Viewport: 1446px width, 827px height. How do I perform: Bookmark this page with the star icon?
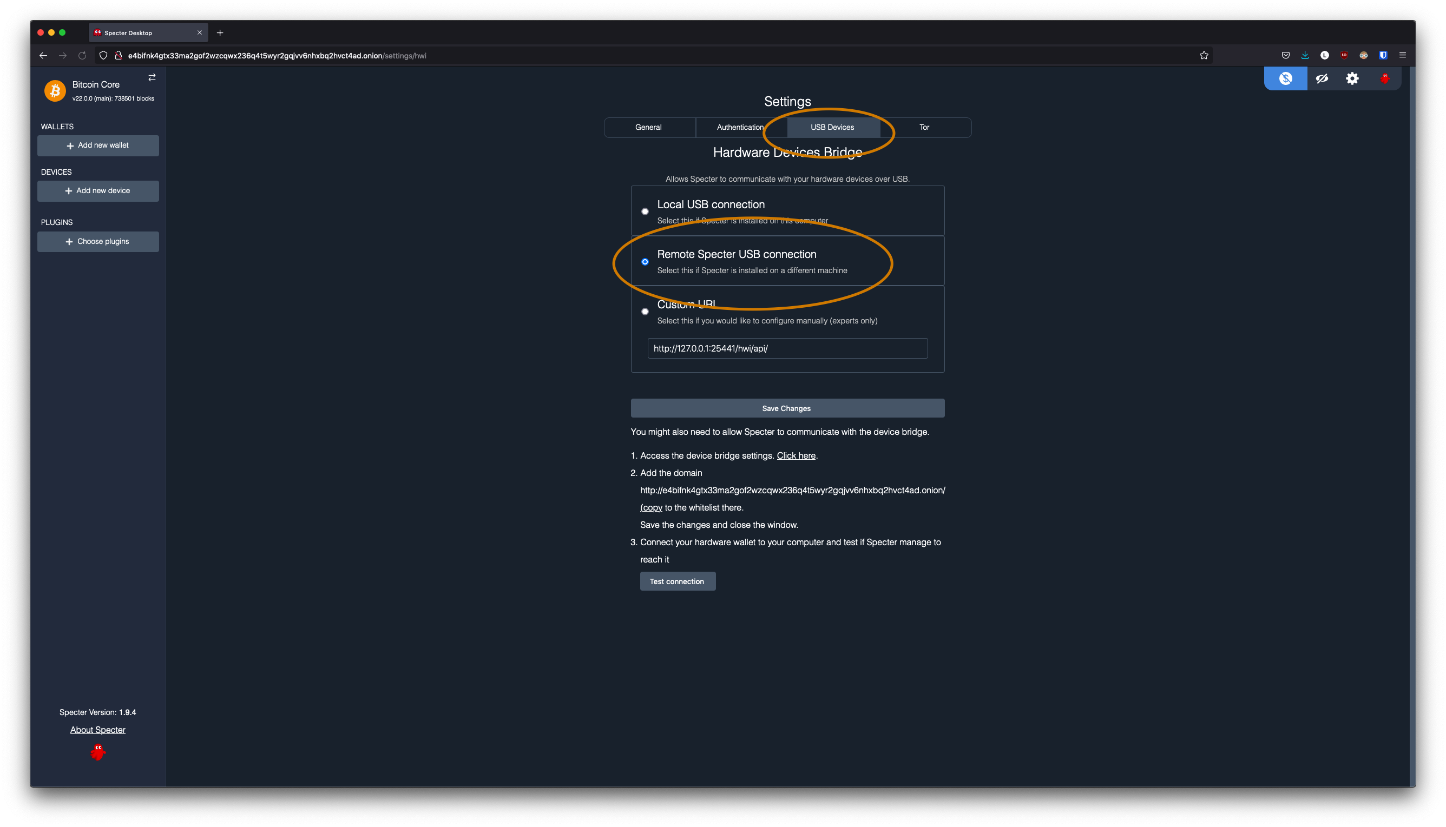pos(1204,55)
